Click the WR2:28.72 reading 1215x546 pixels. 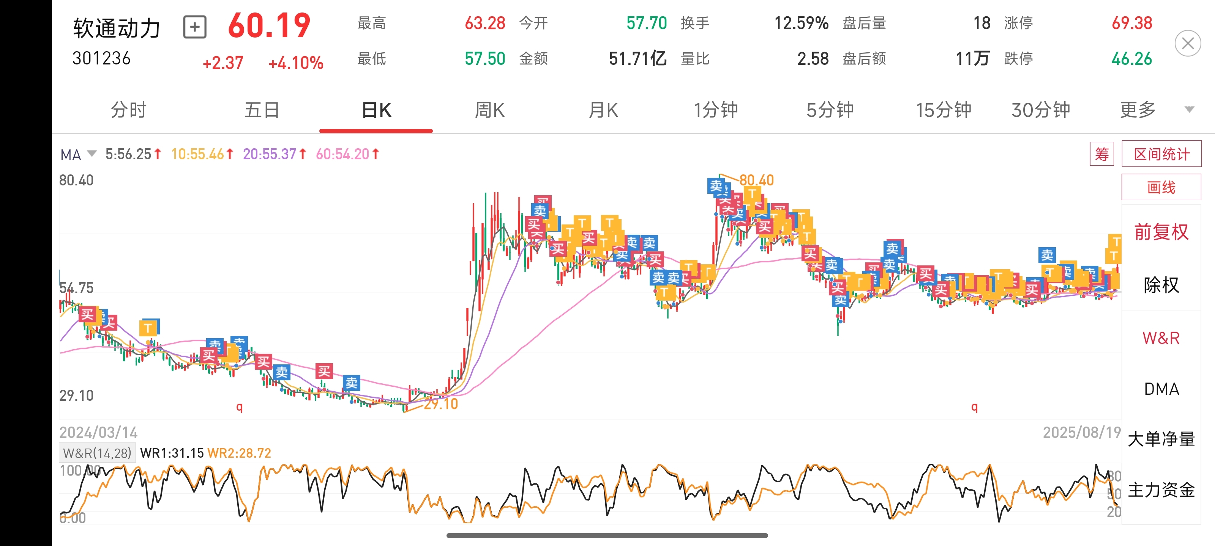pos(239,453)
